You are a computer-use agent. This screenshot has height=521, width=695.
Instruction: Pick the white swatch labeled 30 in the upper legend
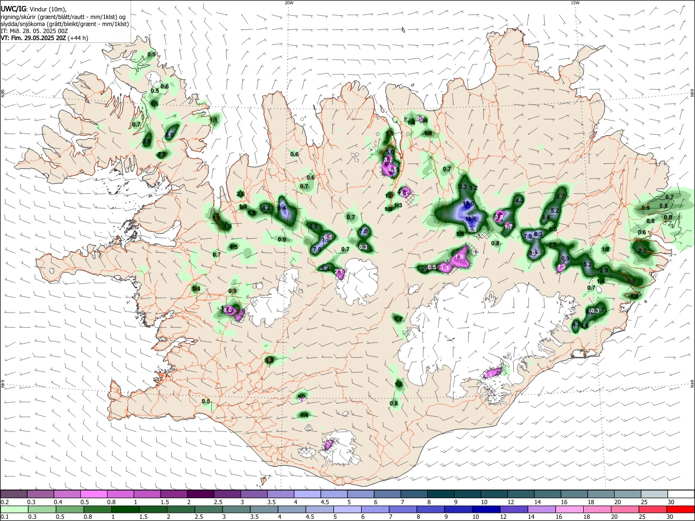(x=680, y=494)
